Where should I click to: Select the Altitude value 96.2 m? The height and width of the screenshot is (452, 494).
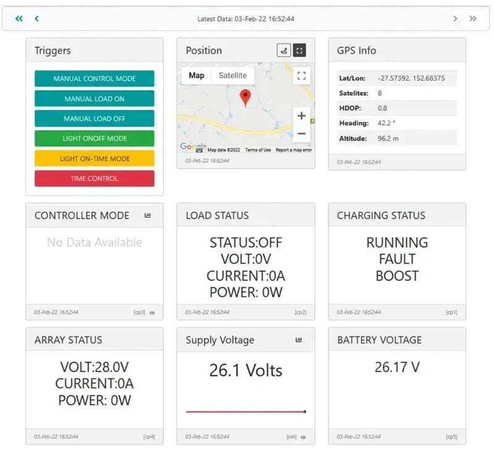coord(388,138)
